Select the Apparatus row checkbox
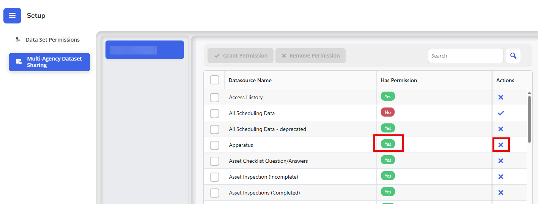The image size is (538, 204). 214,145
